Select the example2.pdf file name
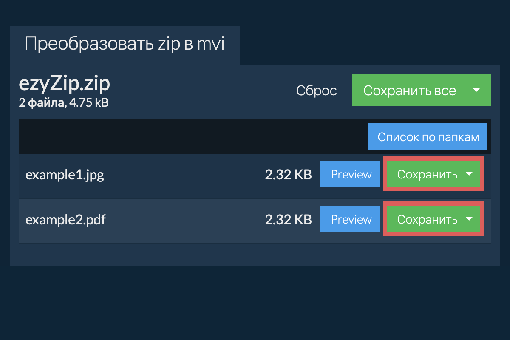The width and height of the screenshot is (510, 340). point(66,220)
